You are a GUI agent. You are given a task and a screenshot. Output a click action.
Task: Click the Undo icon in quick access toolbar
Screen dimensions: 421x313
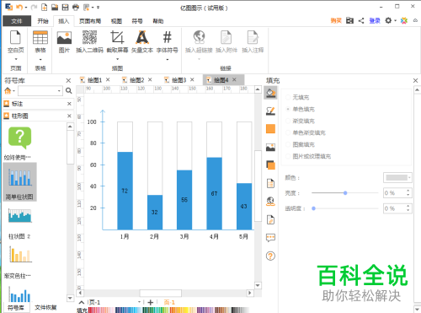click(19, 7)
